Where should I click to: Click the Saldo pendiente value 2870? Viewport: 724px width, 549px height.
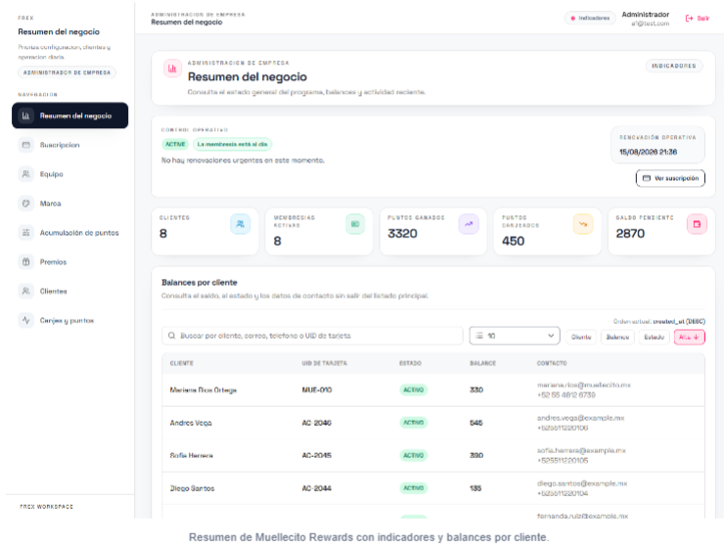pyautogui.click(x=630, y=234)
